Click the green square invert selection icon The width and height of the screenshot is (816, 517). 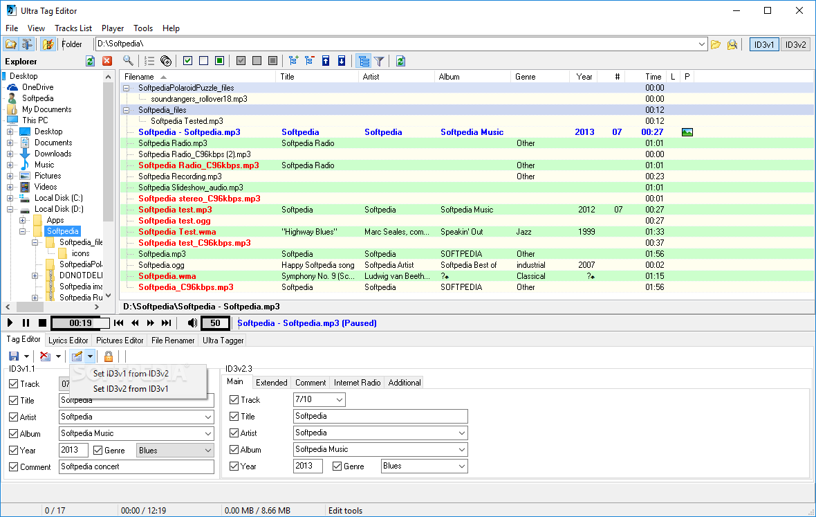click(220, 61)
